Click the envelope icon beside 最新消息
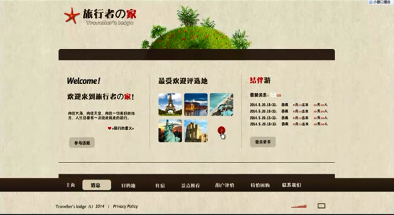 tap(273, 95)
